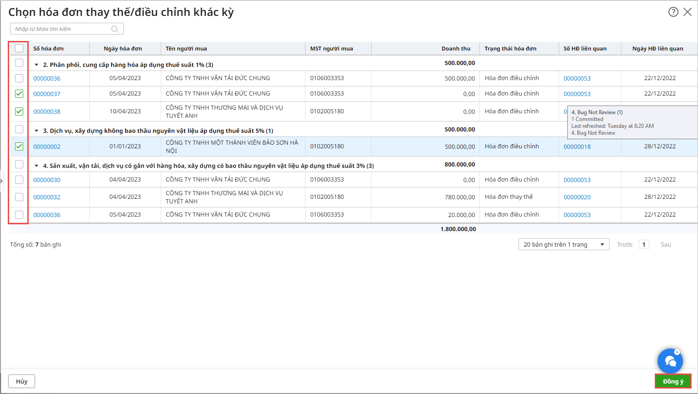This screenshot has width=698, height=394.
Task: Check invoice 00000030 checkbox
Action: pos(19,180)
